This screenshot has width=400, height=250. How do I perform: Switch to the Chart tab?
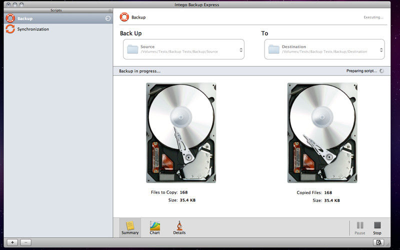click(x=154, y=227)
